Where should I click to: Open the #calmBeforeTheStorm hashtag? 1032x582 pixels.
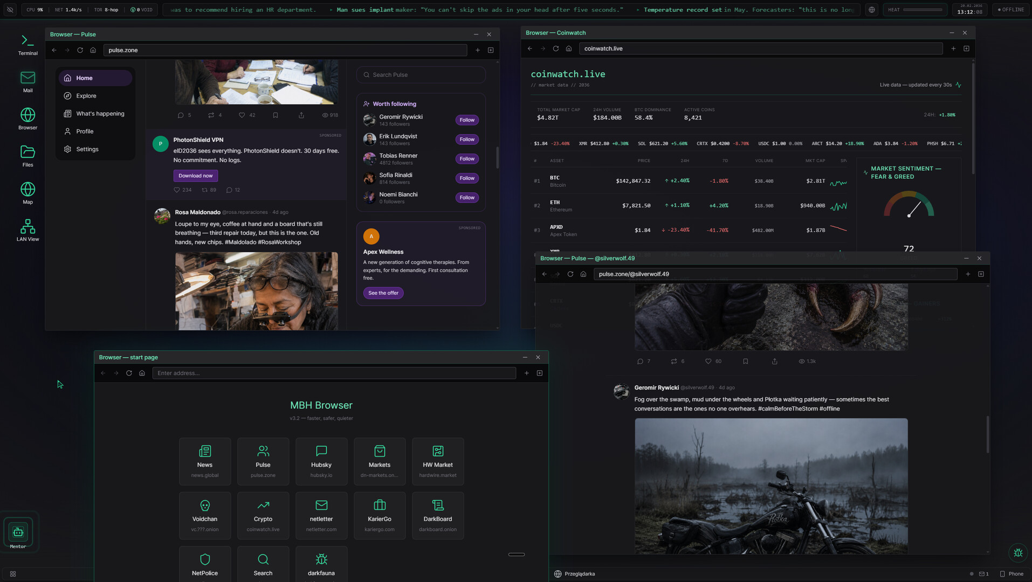(x=788, y=409)
